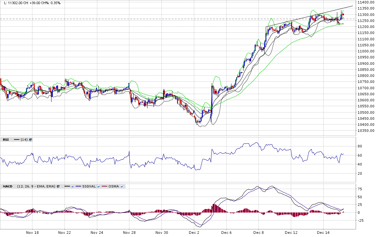Click the 11000.00 price axis label
Viewport: 377px width, 237px height.
365,51
